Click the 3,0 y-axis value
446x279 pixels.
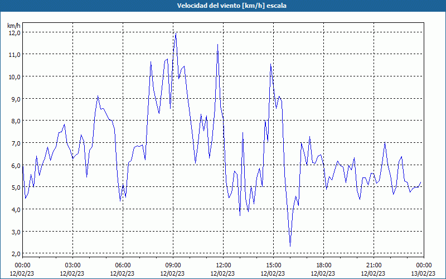[x=16, y=232]
